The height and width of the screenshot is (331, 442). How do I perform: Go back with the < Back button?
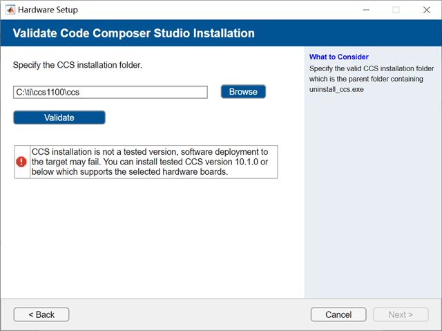click(41, 314)
